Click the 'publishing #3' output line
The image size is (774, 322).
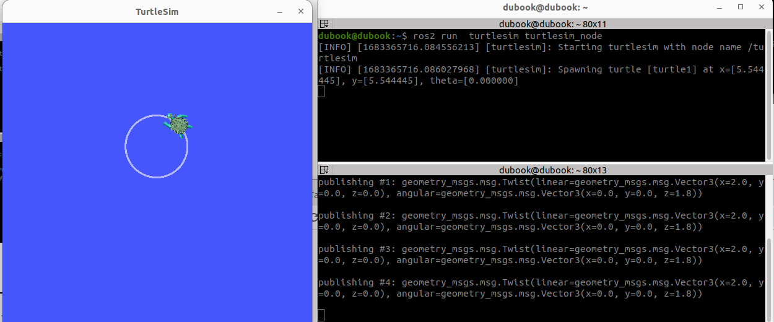tap(541, 255)
